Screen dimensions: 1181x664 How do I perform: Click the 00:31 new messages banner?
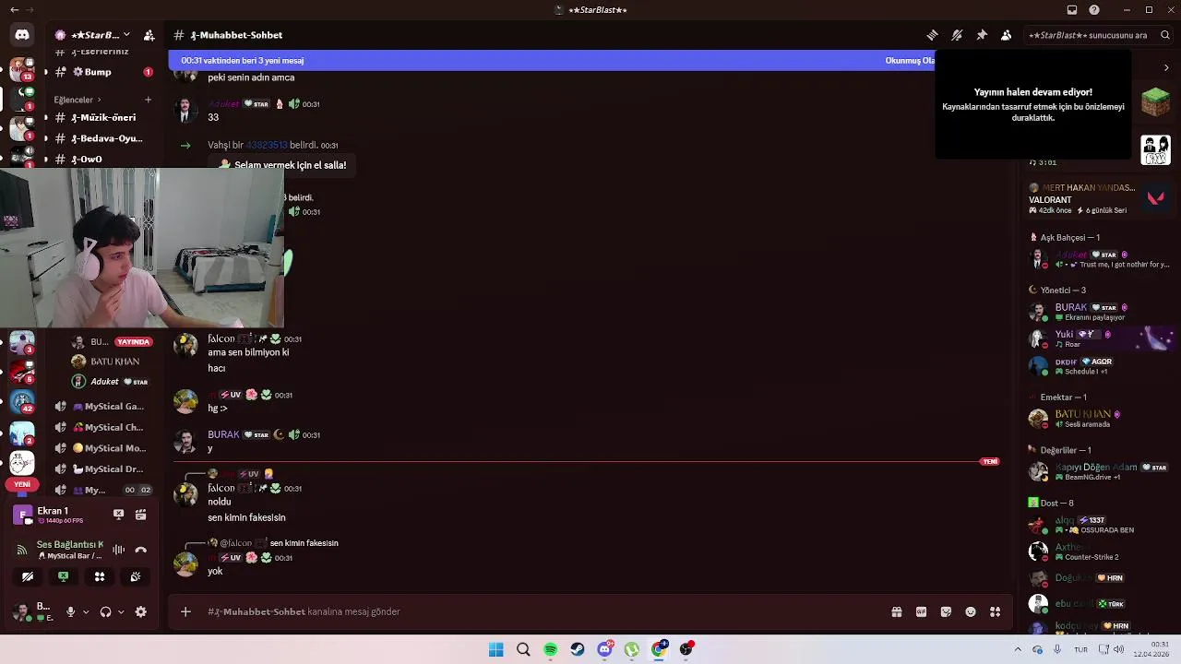[551, 61]
